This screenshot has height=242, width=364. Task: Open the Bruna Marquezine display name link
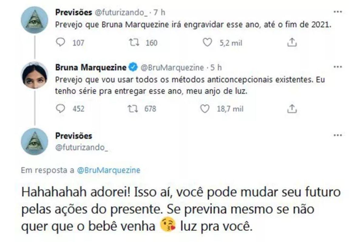click(91, 67)
